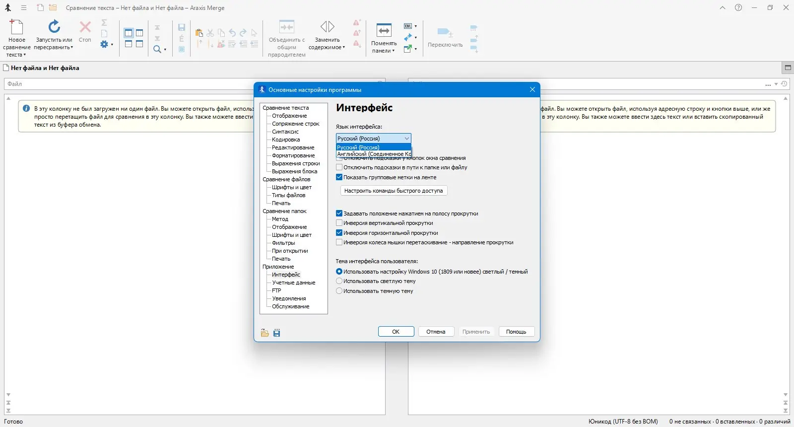794x427 pixels.
Task: Click the left Файл path input field
Action: (x=195, y=84)
